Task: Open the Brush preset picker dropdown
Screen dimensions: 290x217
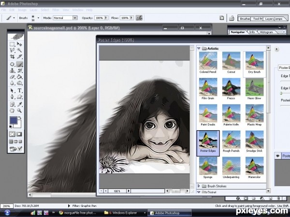Action: 38,18
